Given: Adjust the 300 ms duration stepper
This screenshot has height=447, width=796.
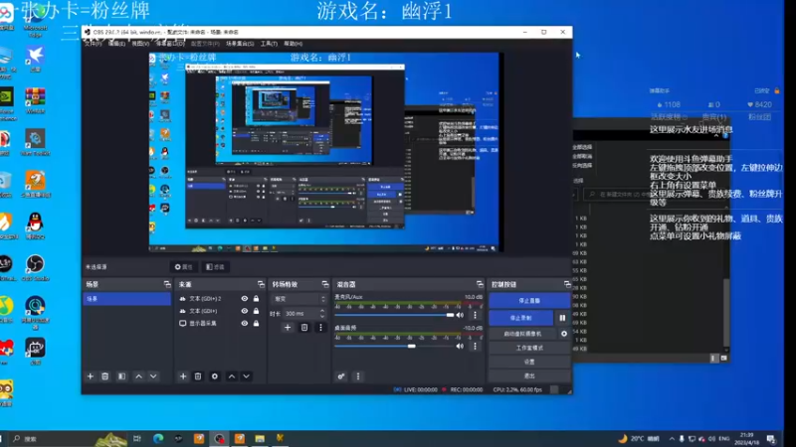Looking at the screenshot, I should pos(322,314).
